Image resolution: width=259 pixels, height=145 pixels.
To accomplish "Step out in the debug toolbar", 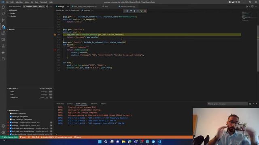I will point(138,11).
